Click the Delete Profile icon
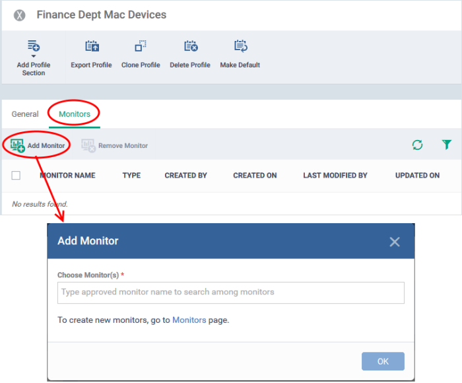 point(191,46)
